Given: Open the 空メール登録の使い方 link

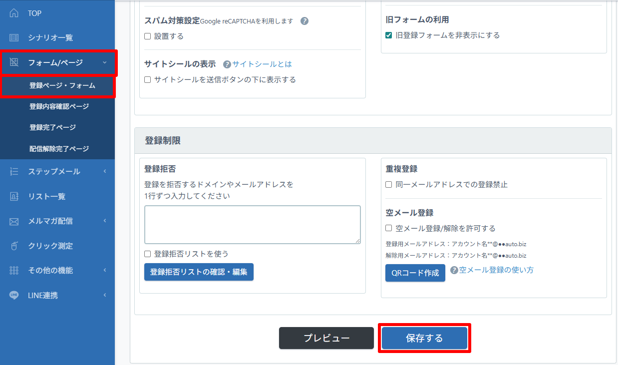Looking at the screenshot, I should pos(496,270).
